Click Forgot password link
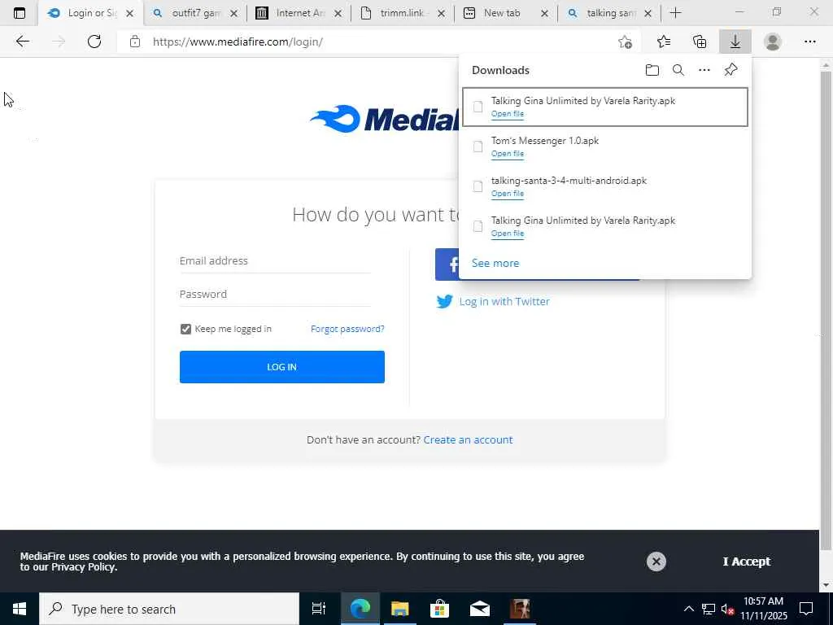 (347, 329)
